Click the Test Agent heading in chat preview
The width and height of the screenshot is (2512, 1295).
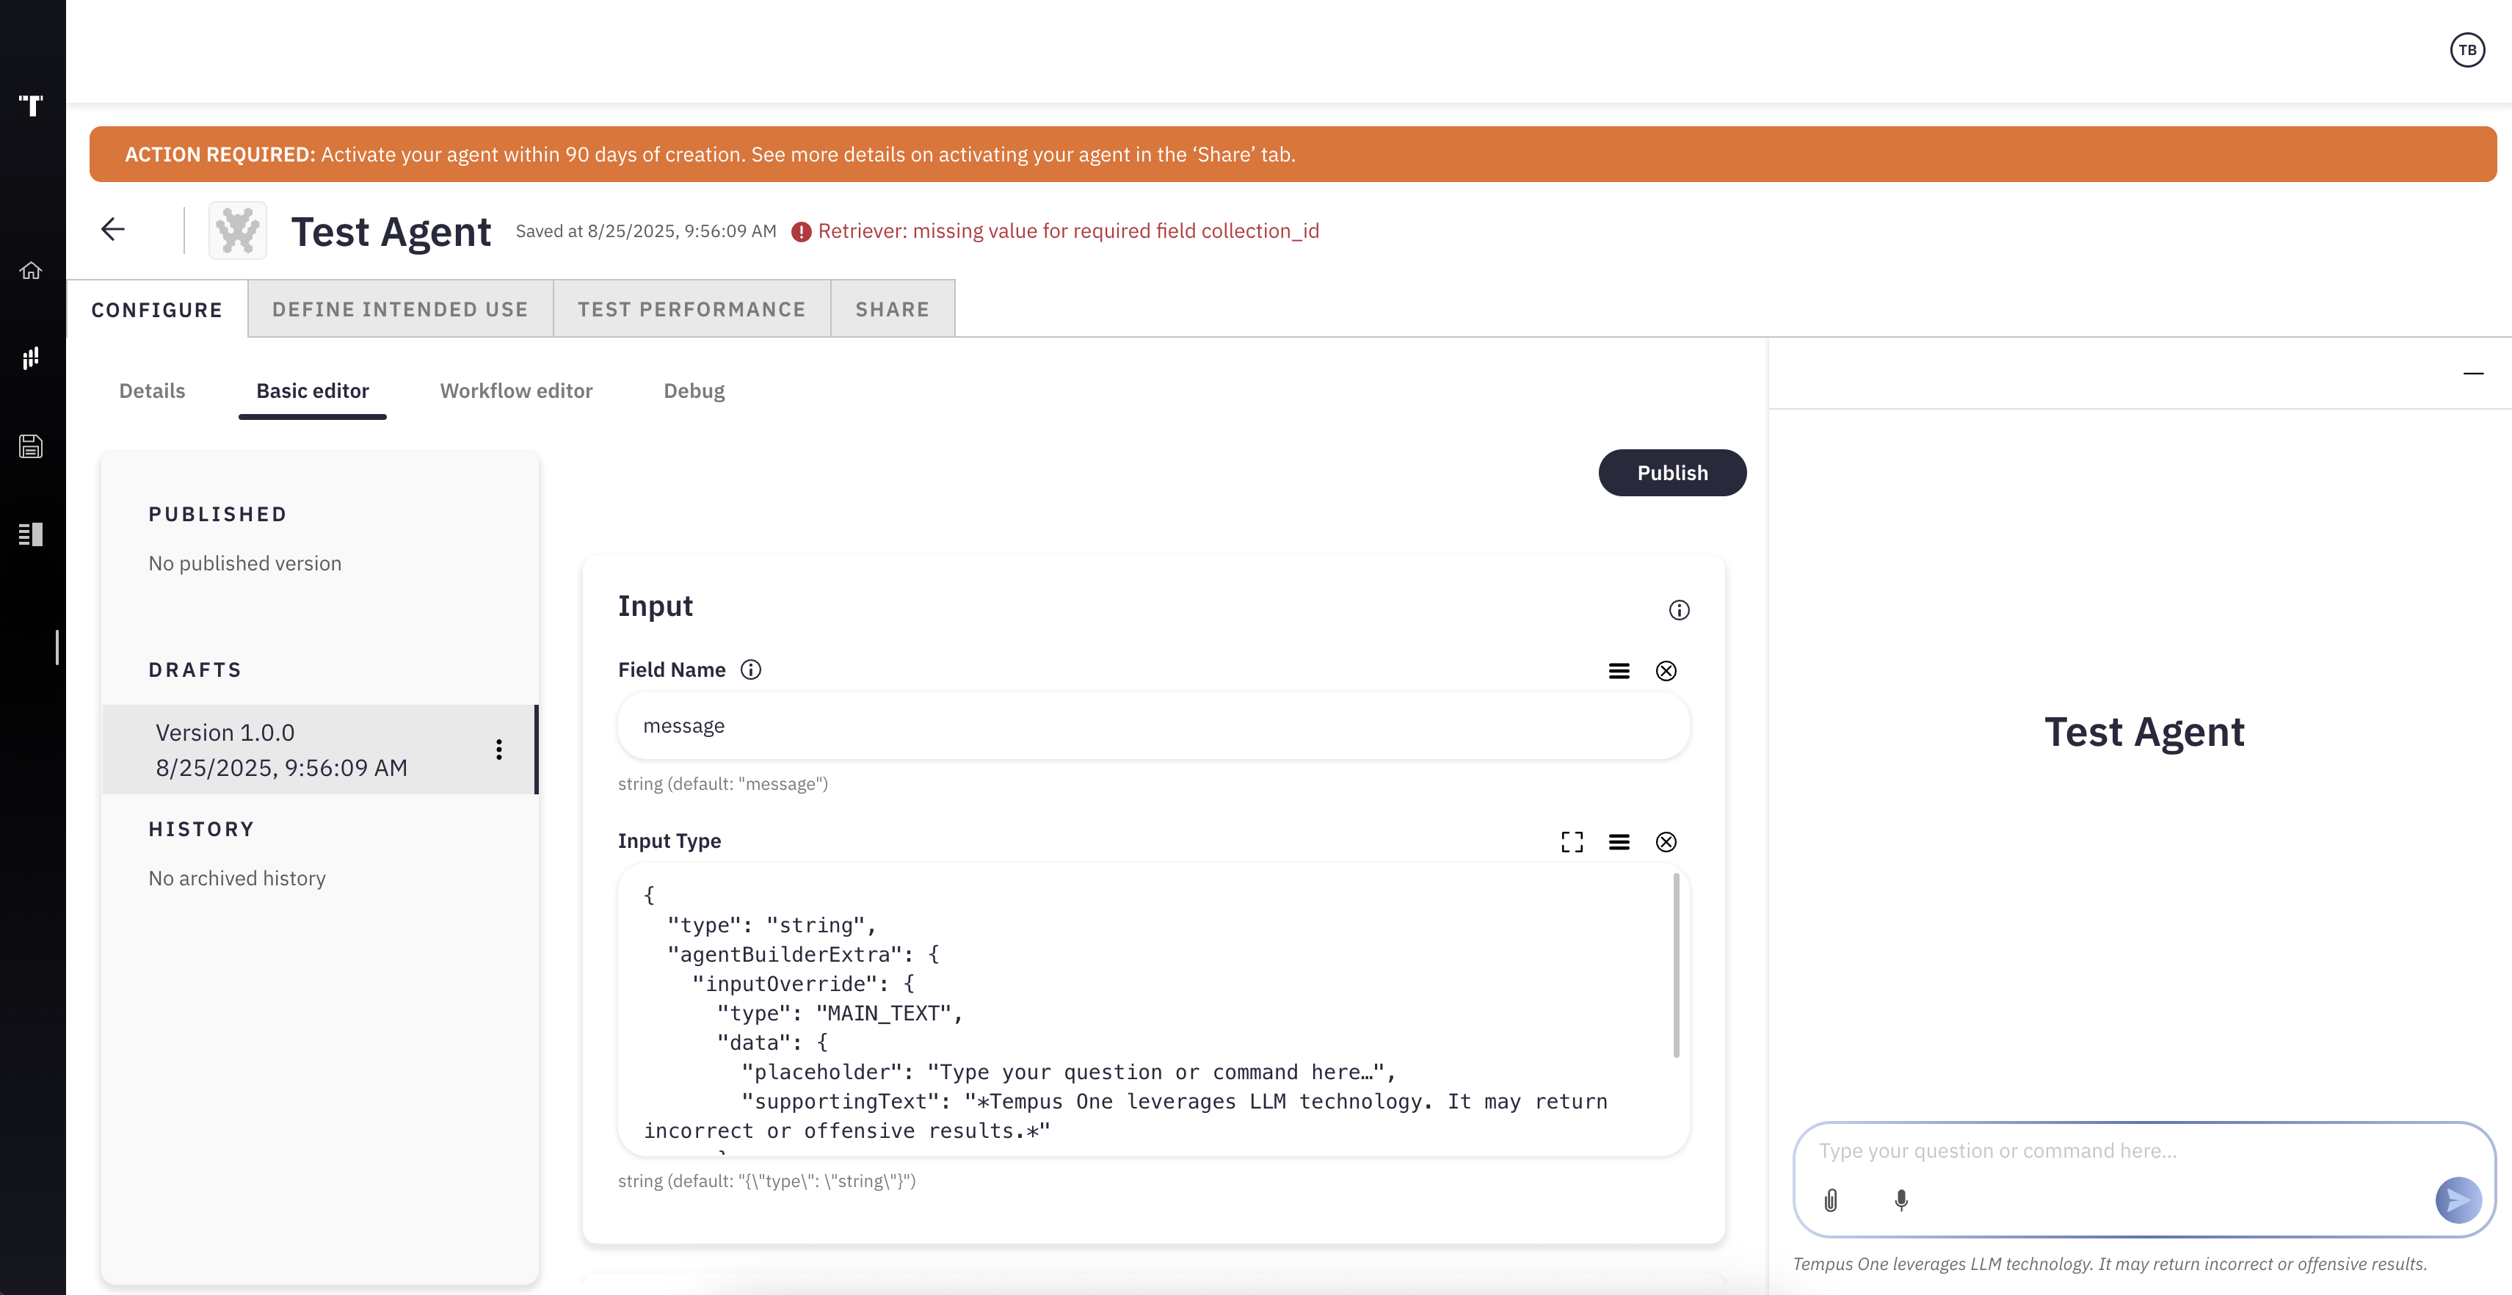[x=2144, y=733]
